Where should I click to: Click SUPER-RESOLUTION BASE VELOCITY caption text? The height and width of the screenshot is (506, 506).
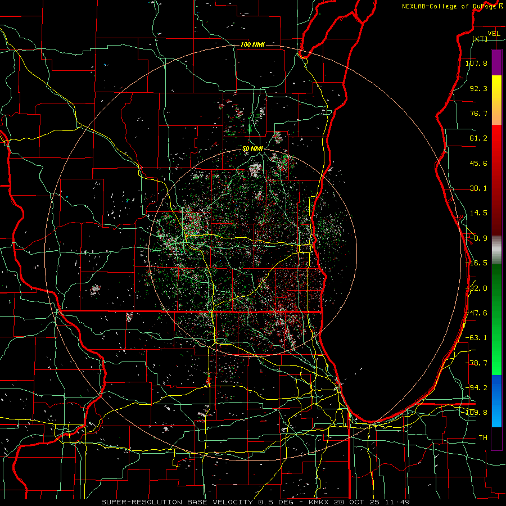coord(177,502)
